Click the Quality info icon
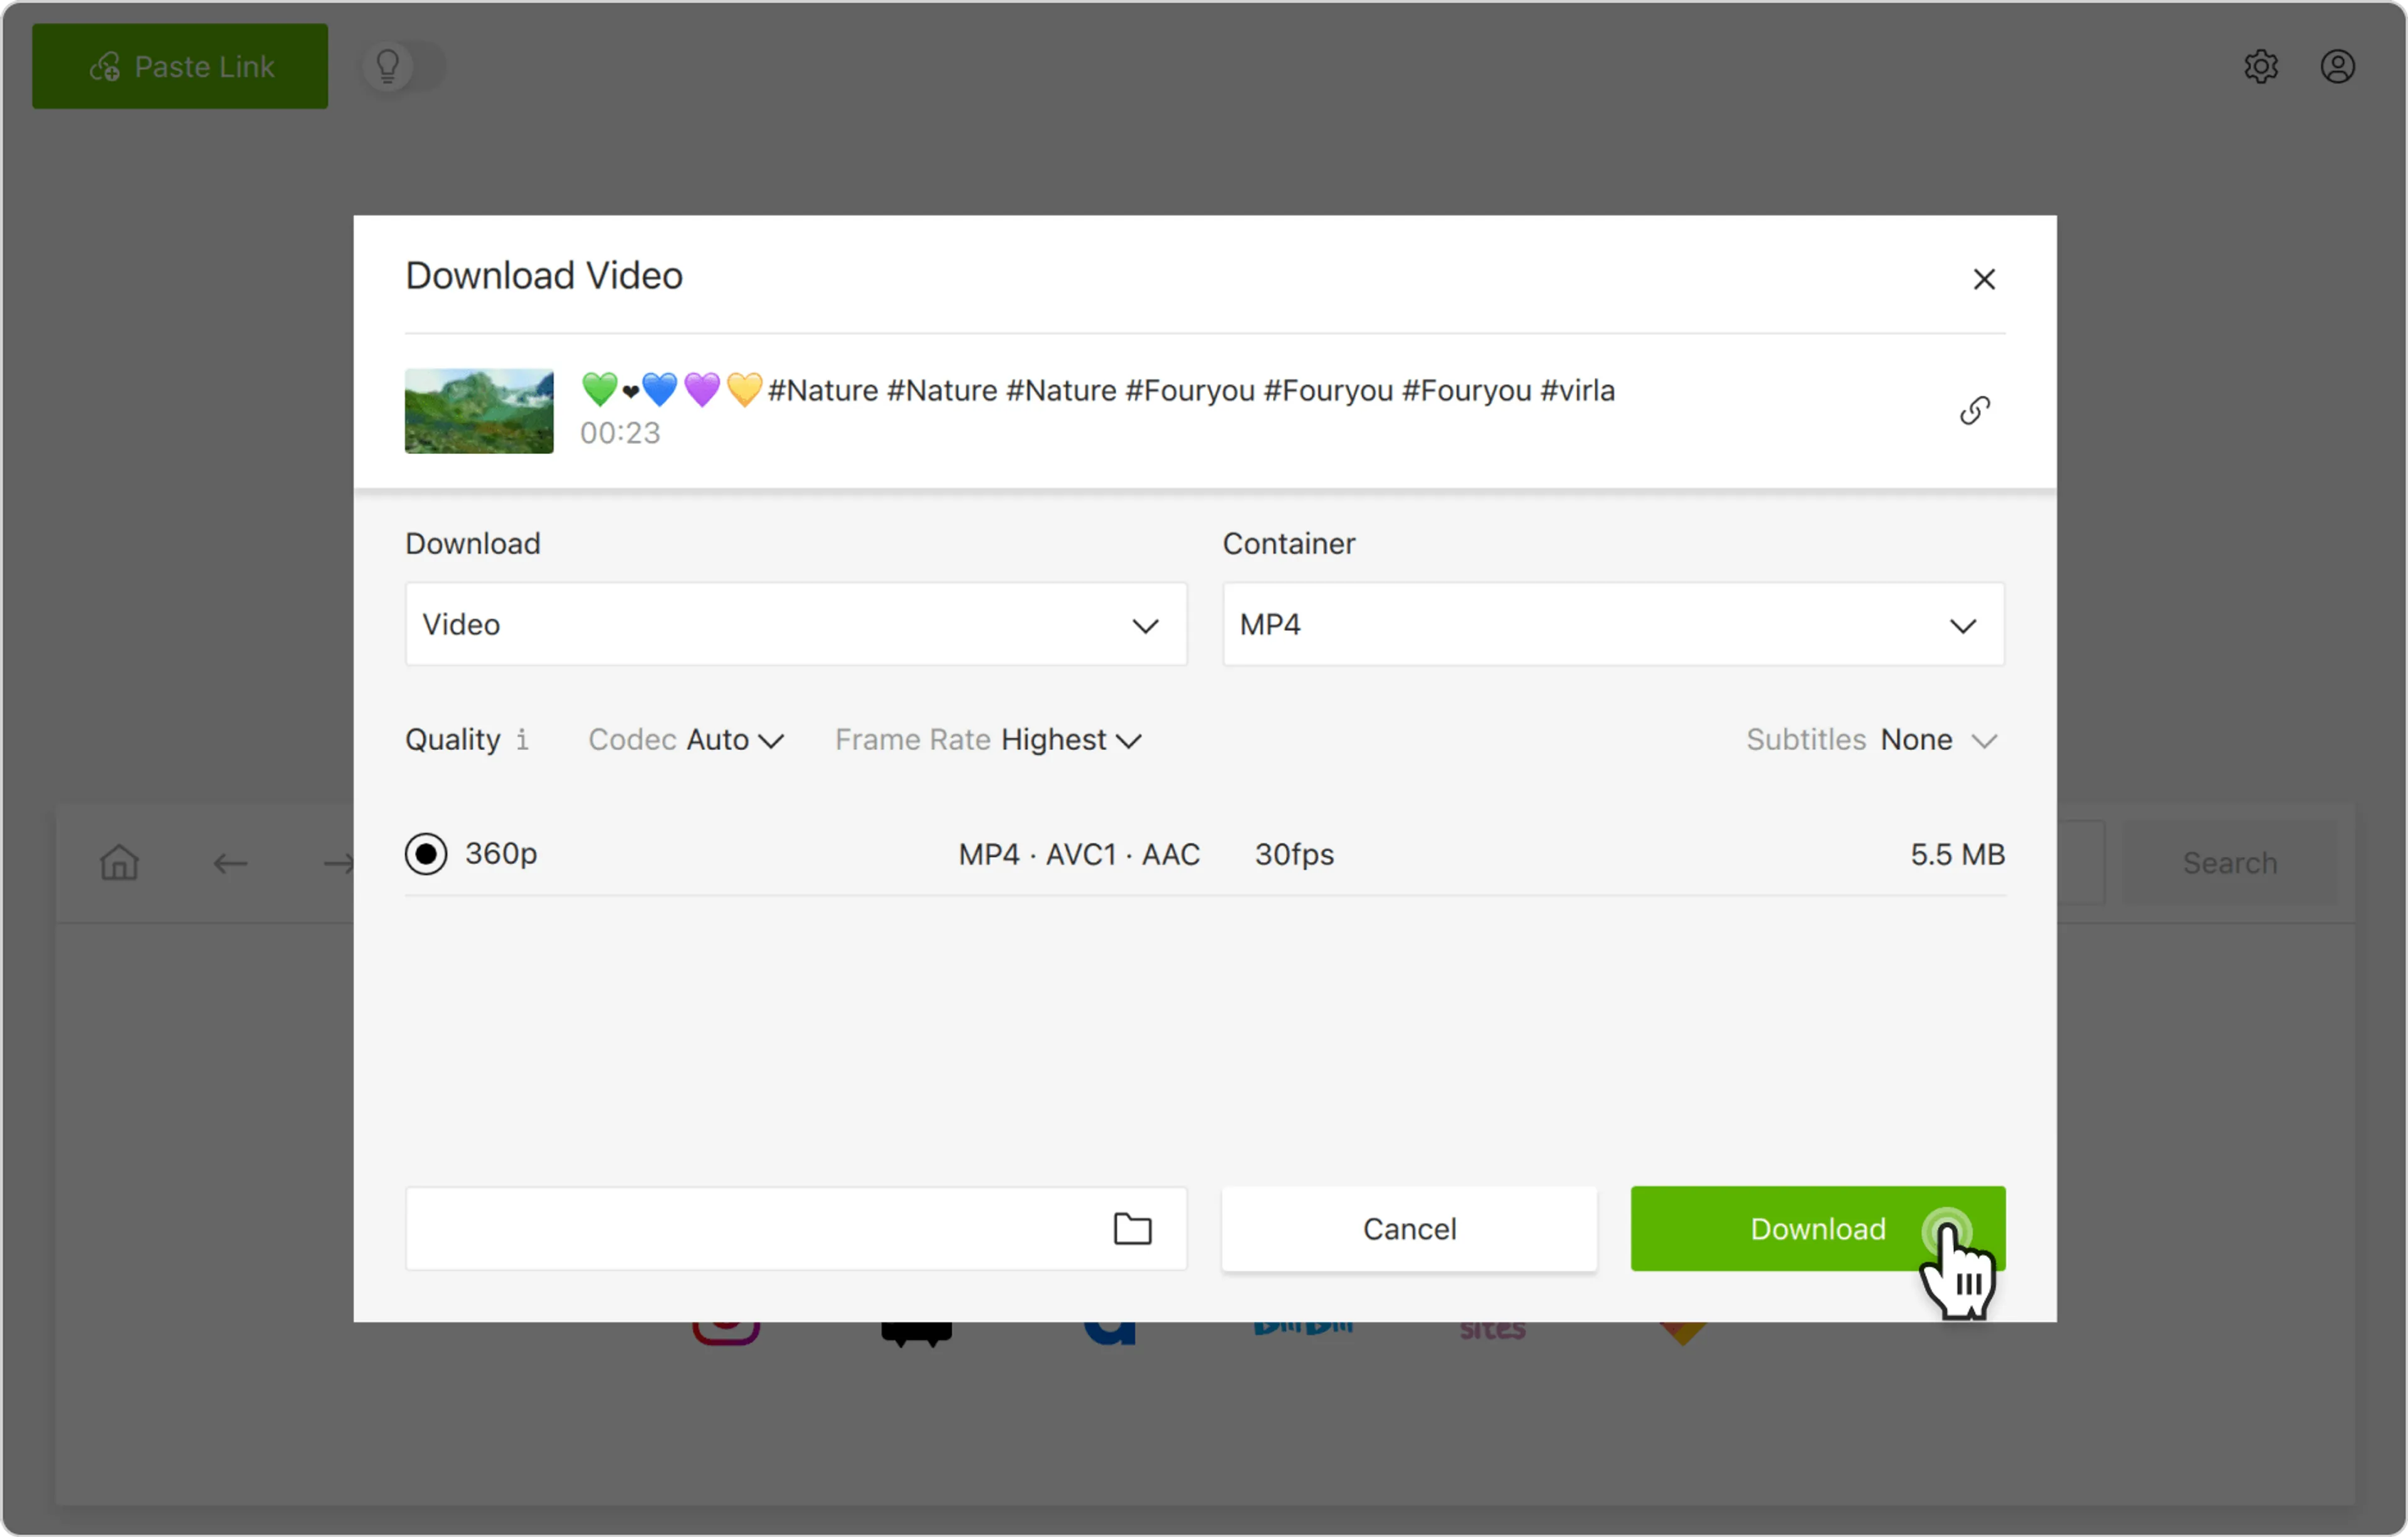The image size is (2408, 1537). (x=522, y=740)
